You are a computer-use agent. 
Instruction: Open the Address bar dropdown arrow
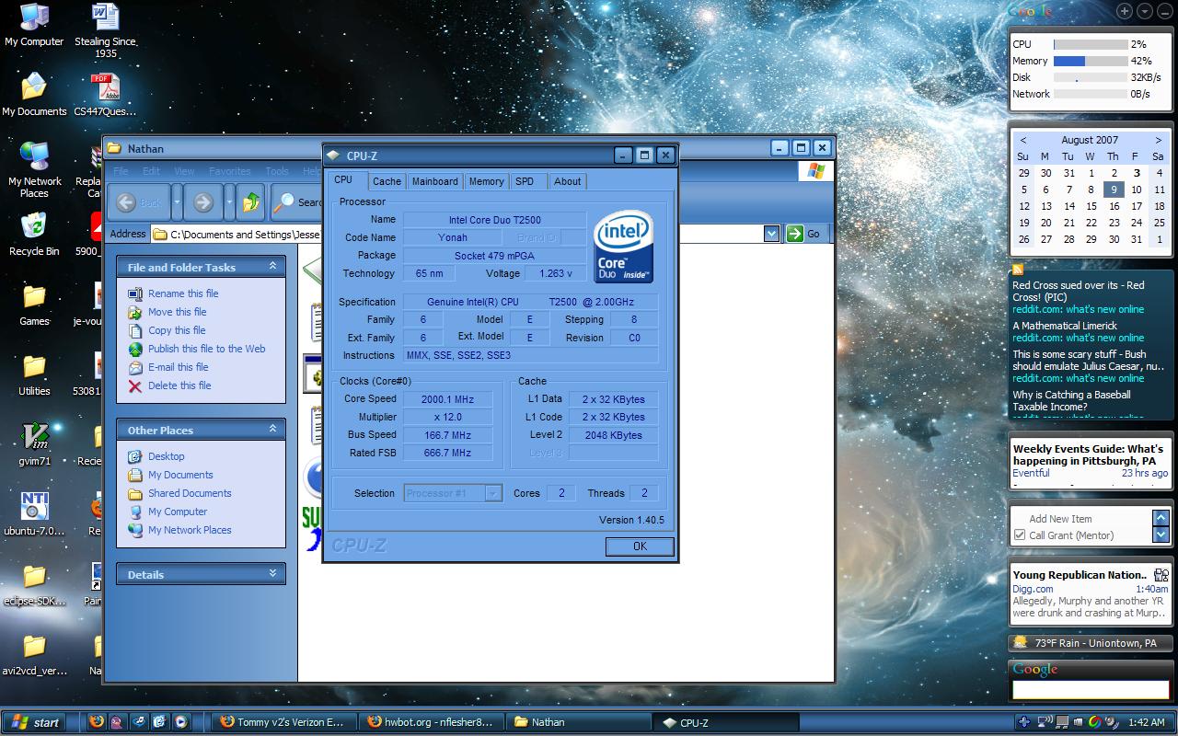click(x=772, y=234)
